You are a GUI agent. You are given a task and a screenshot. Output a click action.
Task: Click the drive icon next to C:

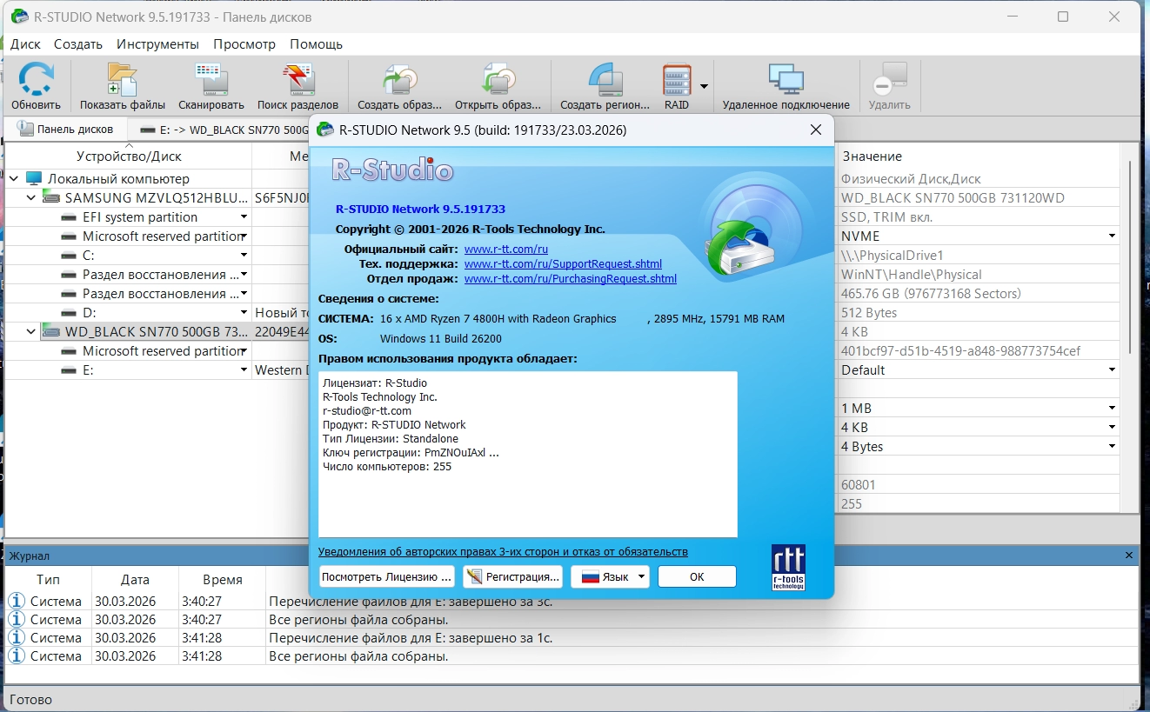(69, 256)
